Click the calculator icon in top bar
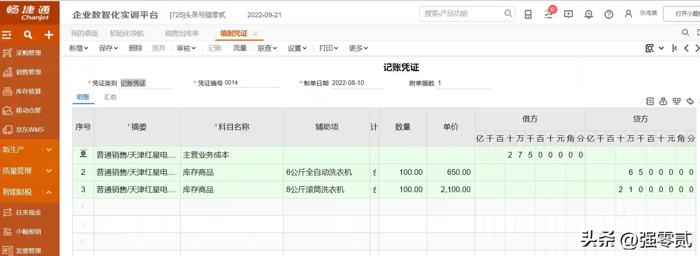Screen dimensions: 700x256 pyautogui.click(x=528, y=15)
